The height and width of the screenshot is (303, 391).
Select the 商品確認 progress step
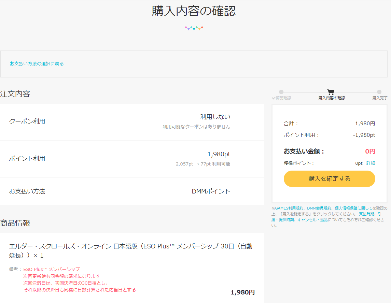click(283, 98)
